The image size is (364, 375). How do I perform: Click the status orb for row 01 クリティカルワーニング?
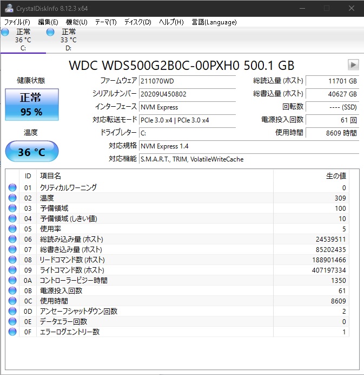(12, 187)
